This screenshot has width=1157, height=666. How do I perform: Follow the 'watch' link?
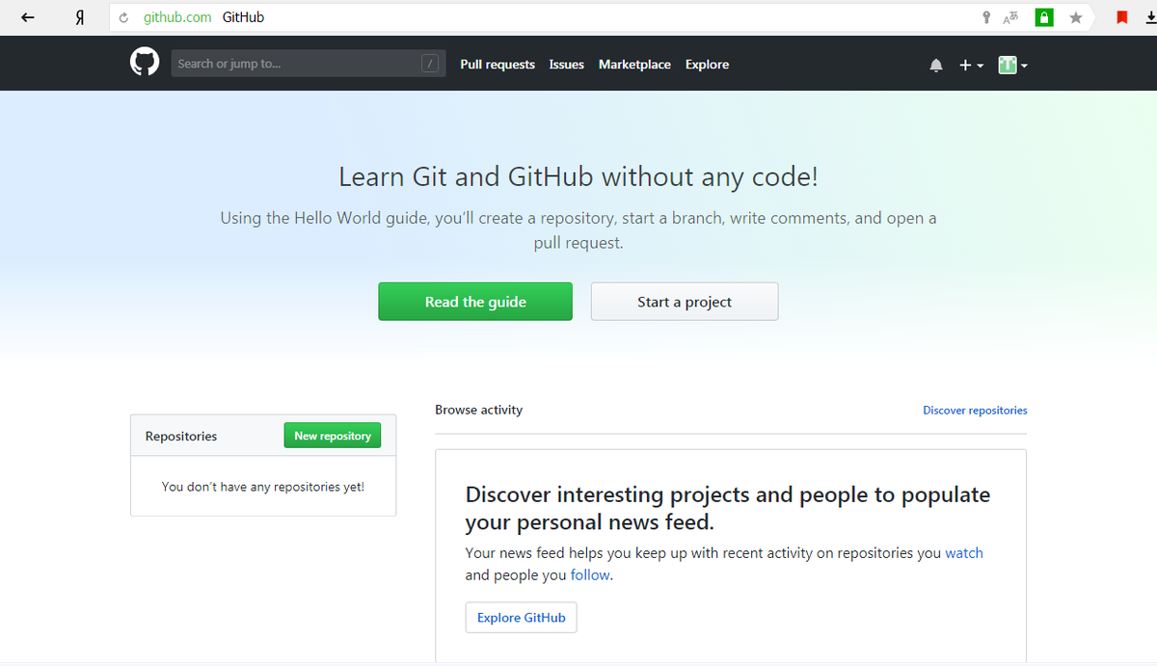tap(964, 553)
